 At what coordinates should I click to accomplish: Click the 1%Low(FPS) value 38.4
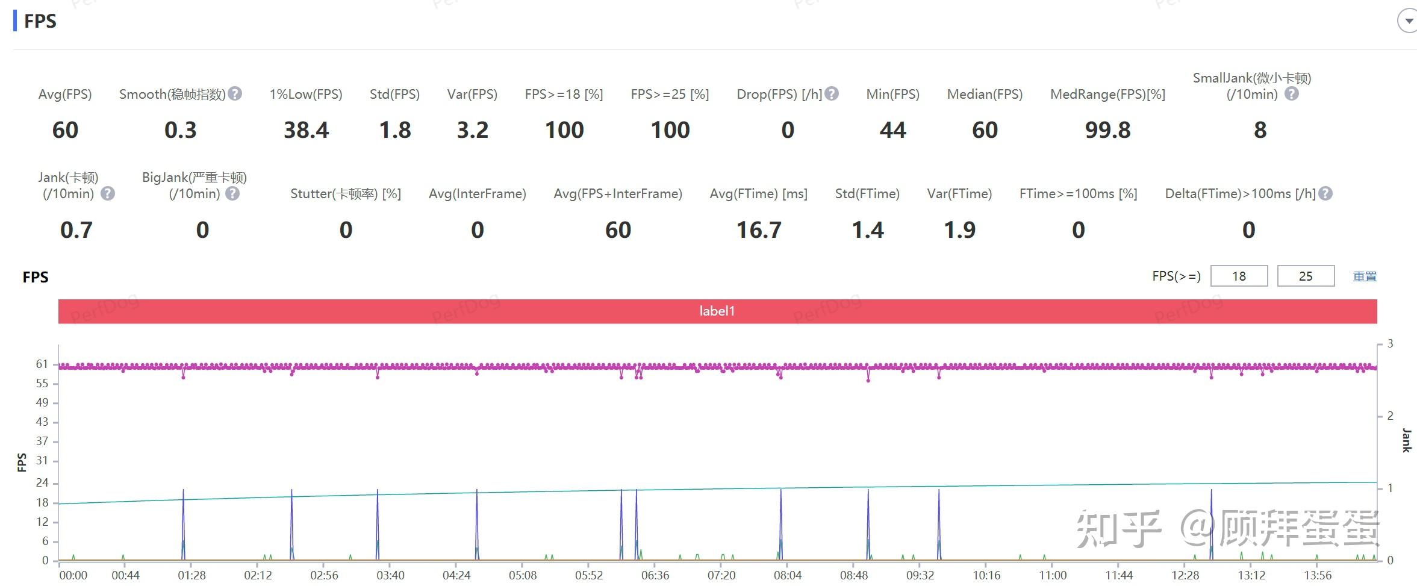(x=306, y=130)
